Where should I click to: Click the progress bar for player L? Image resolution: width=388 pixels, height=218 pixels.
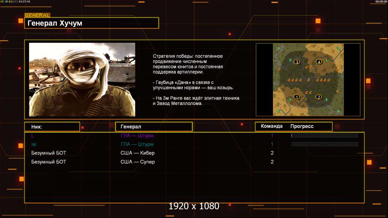coord(325,135)
